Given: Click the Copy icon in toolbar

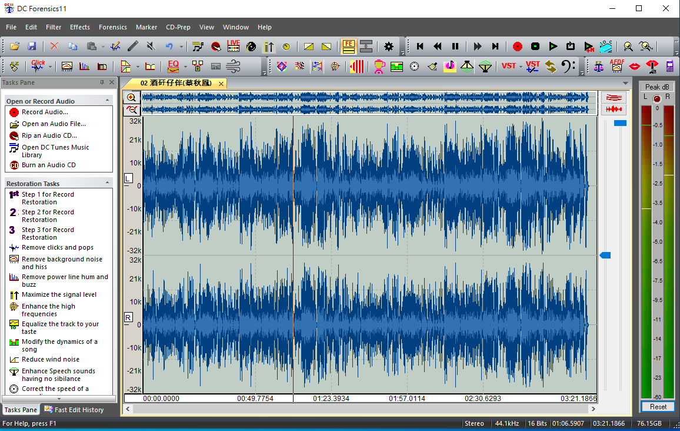Looking at the screenshot, I should [x=72, y=47].
